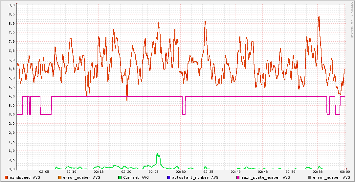Click the magenta main_state_number legend swatch

point(238,177)
